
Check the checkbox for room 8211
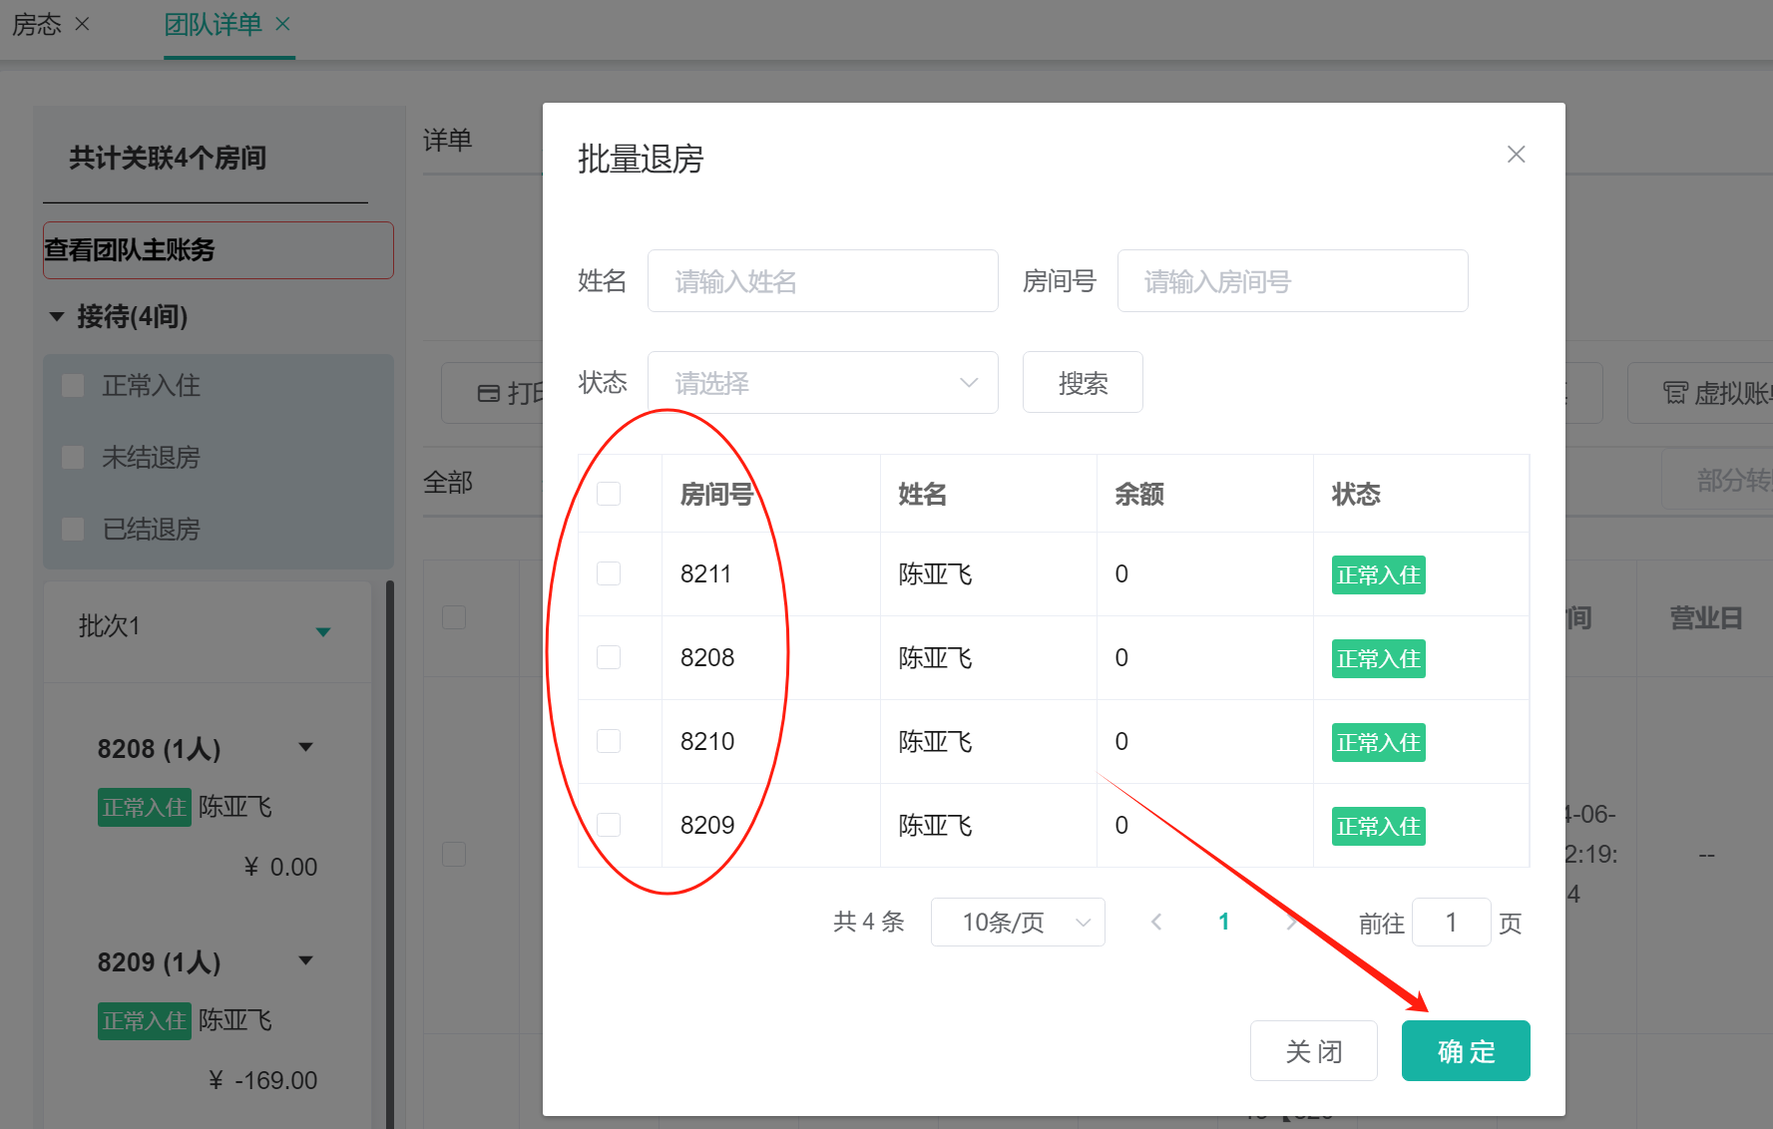(x=609, y=573)
